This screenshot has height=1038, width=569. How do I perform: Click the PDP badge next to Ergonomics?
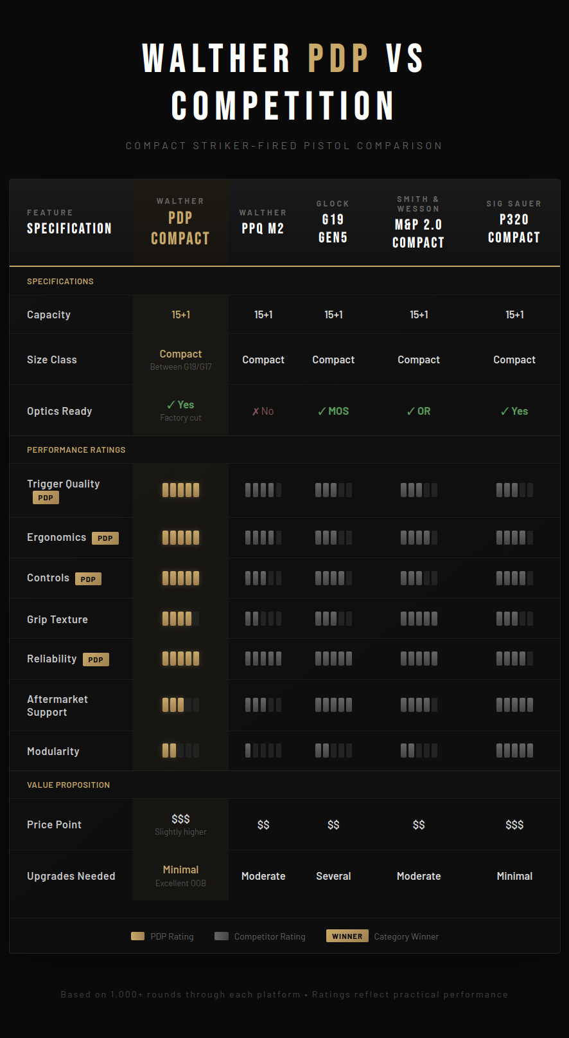pos(105,538)
